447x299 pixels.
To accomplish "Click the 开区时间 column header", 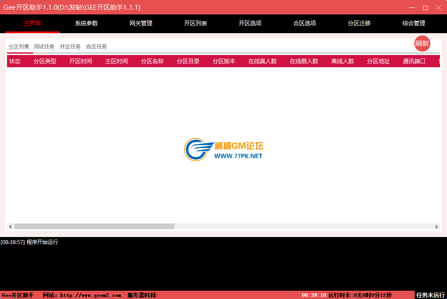I will (x=81, y=61).
